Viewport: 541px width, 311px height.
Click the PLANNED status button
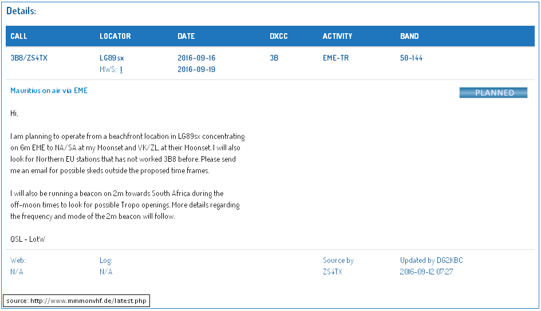pos(493,93)
